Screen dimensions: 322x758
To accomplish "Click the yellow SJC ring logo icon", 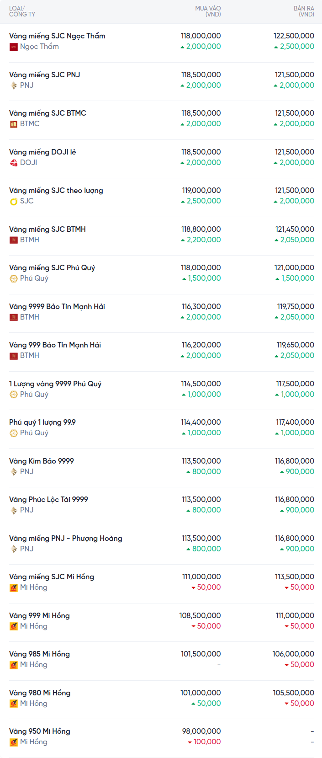I will coord(14,201).
